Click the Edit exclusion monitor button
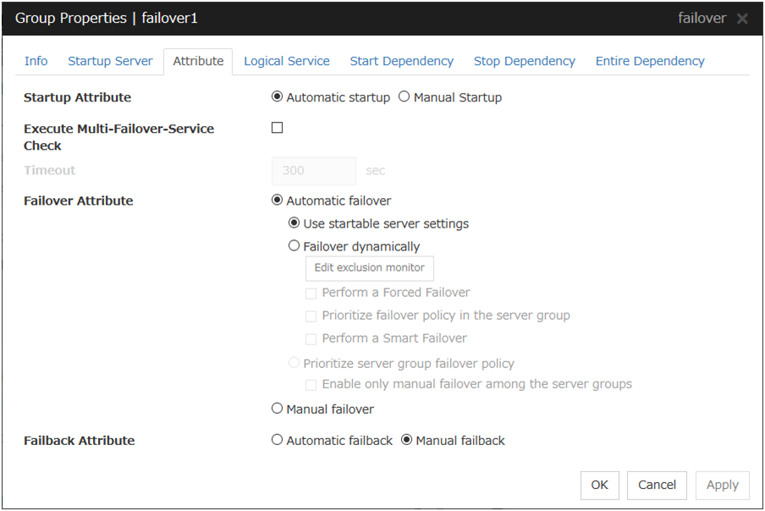 pos(369,268)
